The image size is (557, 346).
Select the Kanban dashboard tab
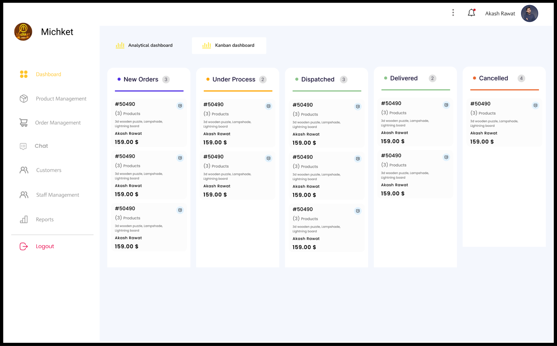pyautogui.click(x=229, y=46)
